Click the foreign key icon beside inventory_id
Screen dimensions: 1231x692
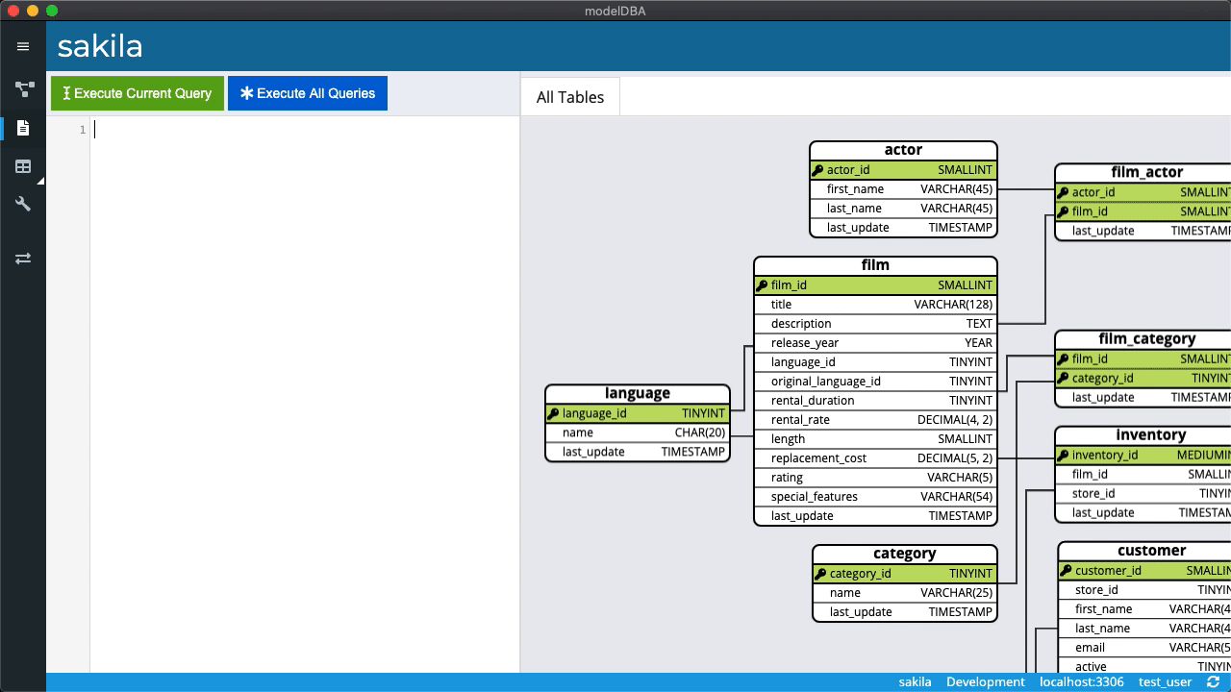pyautogui.click(x=1066, y=455)
